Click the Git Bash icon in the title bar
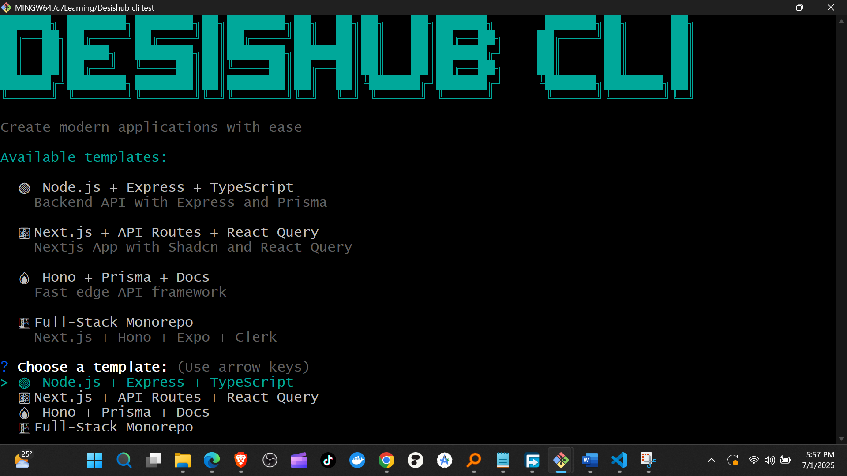 (6, 7)
